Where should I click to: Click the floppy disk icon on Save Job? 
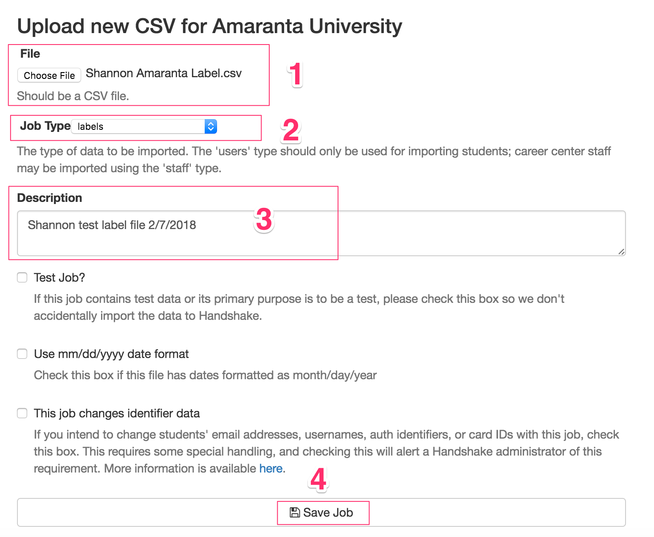pos(295,512)
